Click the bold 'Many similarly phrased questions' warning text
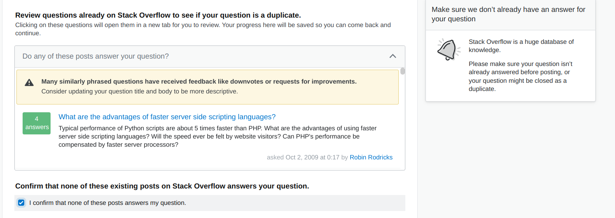Image resolution: width=615 pixels, height=218 pixels. 199,82
